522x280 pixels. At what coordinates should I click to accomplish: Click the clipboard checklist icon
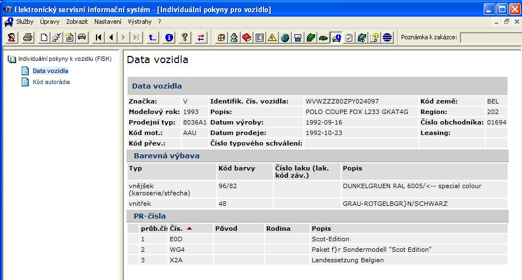point(349,38)
